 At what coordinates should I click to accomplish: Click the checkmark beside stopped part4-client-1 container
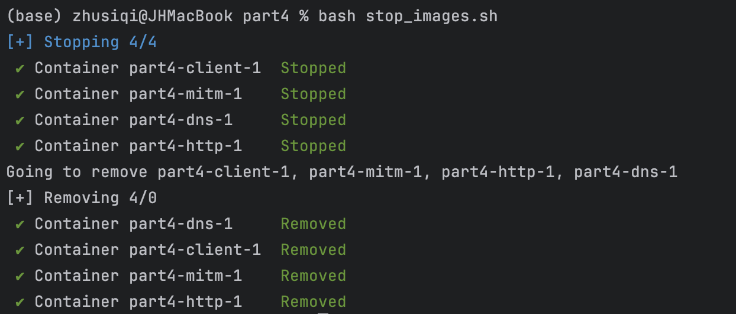(20, 68)
